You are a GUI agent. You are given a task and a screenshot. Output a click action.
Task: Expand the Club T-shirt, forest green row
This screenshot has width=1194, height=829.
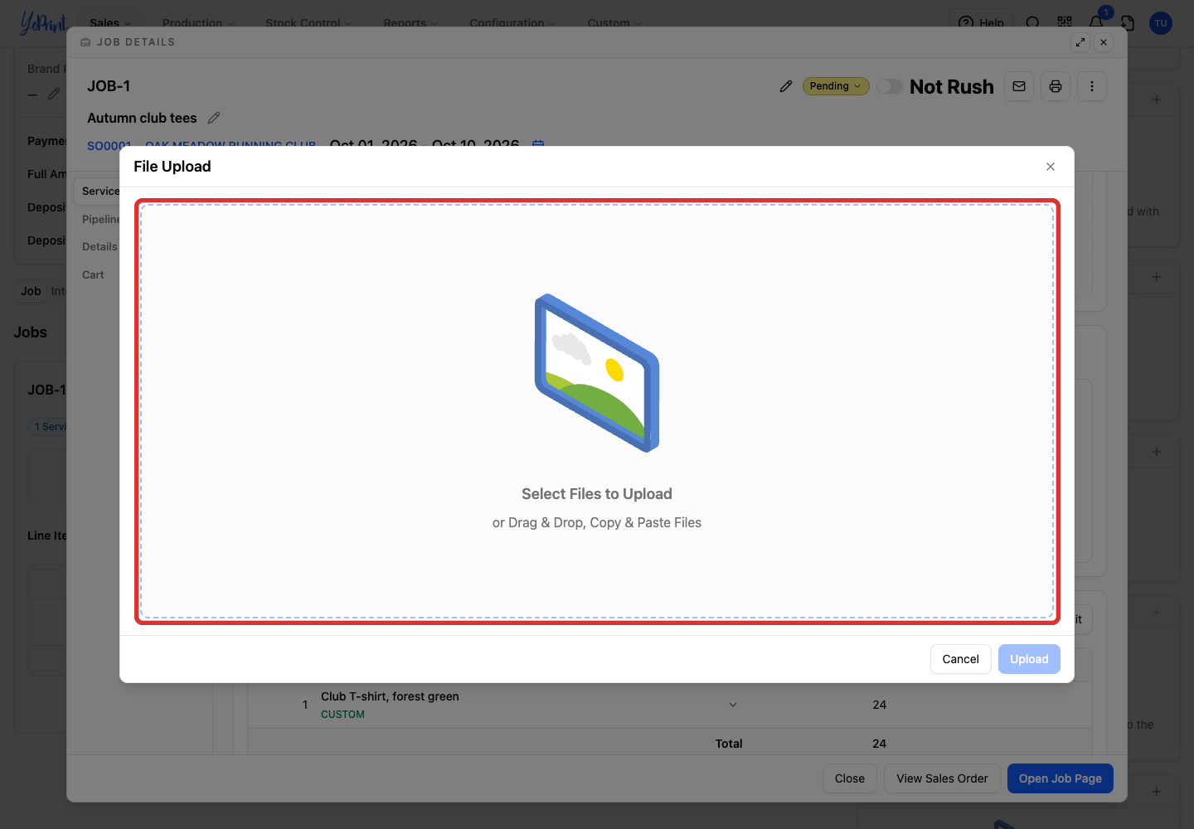[733, 705]
